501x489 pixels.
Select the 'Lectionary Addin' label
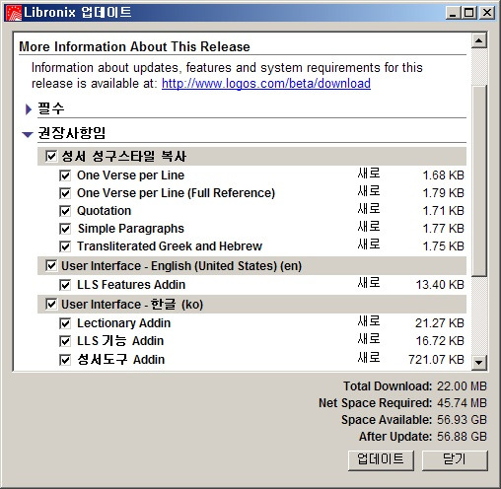click(123, 323)
